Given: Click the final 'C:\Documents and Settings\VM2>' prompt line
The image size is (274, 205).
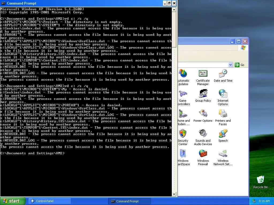Looking at the screenshot, I should point(32,153).
